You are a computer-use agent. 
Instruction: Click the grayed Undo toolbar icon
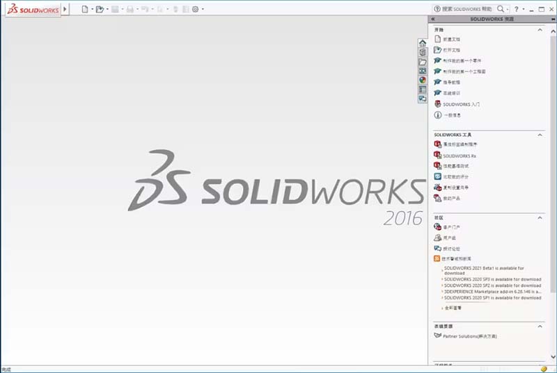coord(145,9)
